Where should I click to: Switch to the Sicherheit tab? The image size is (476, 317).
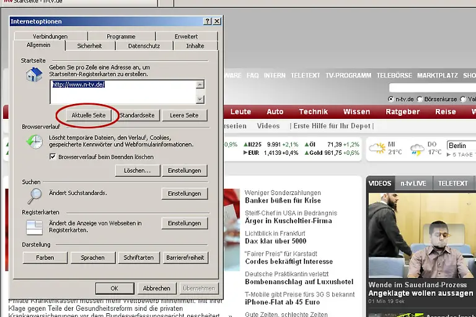coord(90,46)
